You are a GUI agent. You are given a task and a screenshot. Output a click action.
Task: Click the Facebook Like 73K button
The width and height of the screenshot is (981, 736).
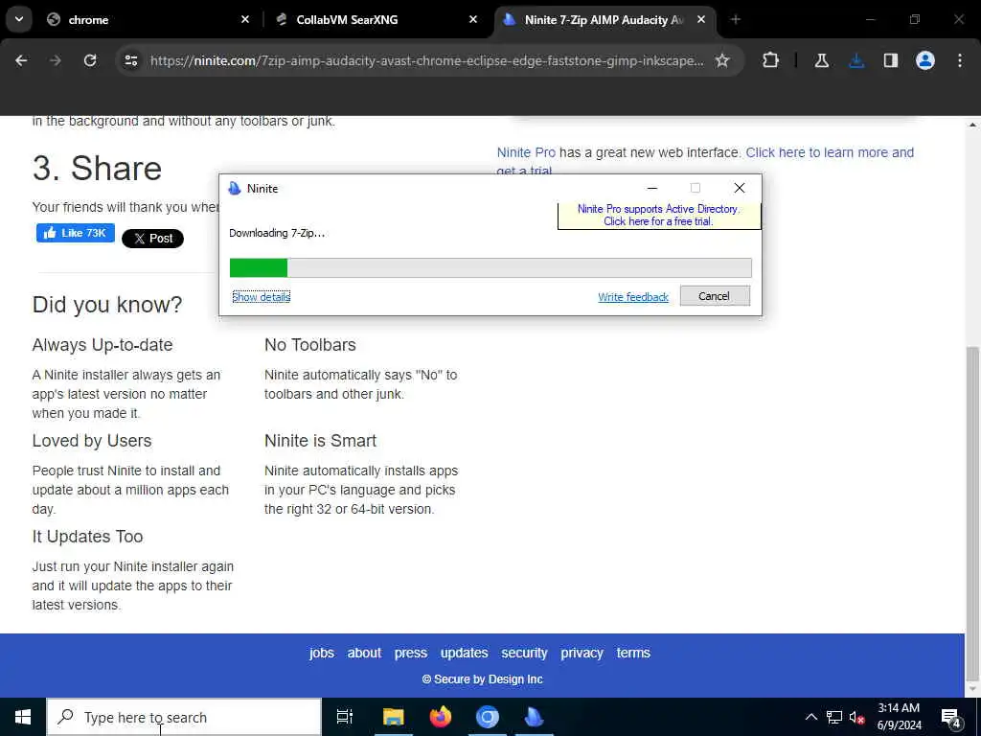click(76, 233)
